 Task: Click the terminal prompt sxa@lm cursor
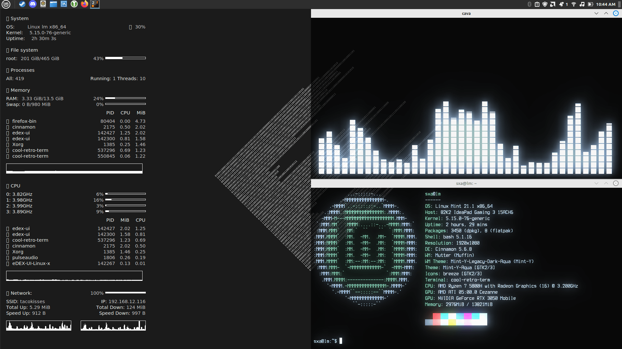[x=340, y=341]
